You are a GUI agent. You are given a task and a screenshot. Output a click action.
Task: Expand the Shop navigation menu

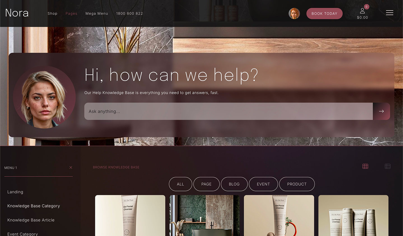click(x=52, y=13)
